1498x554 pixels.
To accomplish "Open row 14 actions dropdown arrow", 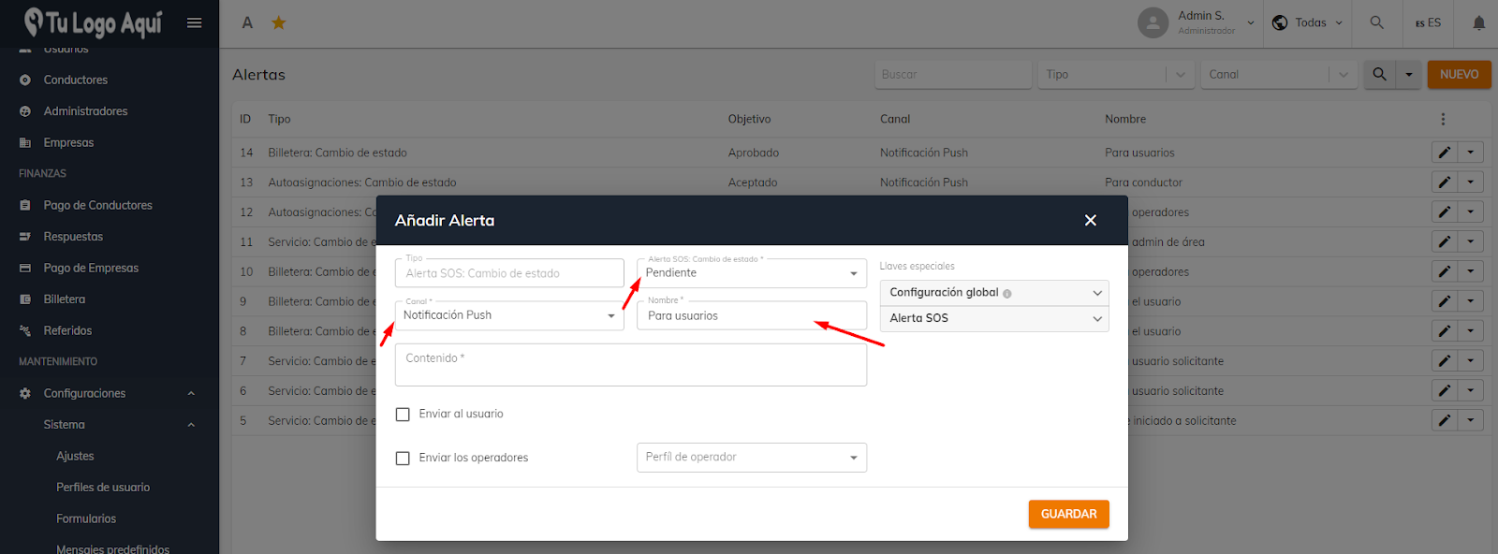I will click(1470, 153).
